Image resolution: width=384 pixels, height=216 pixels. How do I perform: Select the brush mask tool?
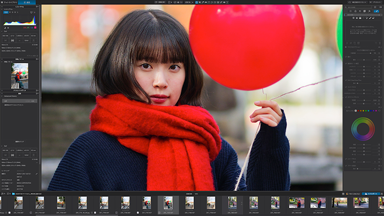pos(370,18)
